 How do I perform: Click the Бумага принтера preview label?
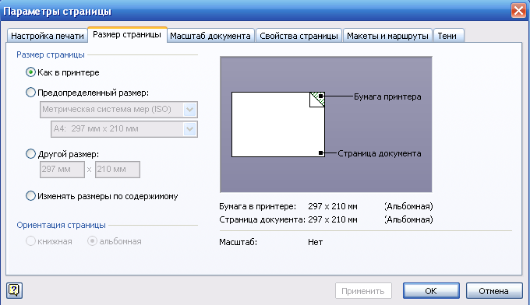387,96
